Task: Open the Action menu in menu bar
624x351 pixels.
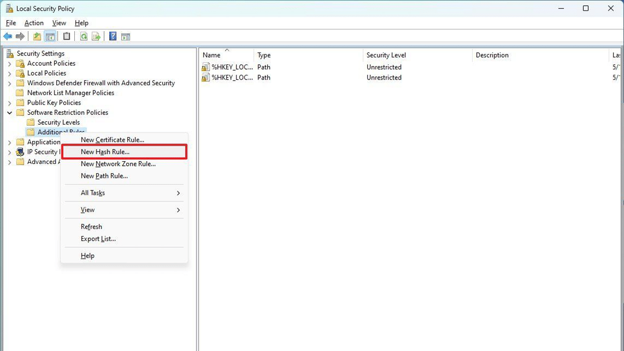Action: pos(34,23)
